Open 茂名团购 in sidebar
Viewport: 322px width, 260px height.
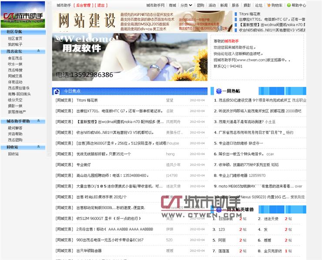pyautogui.click(x=15, y=140)
